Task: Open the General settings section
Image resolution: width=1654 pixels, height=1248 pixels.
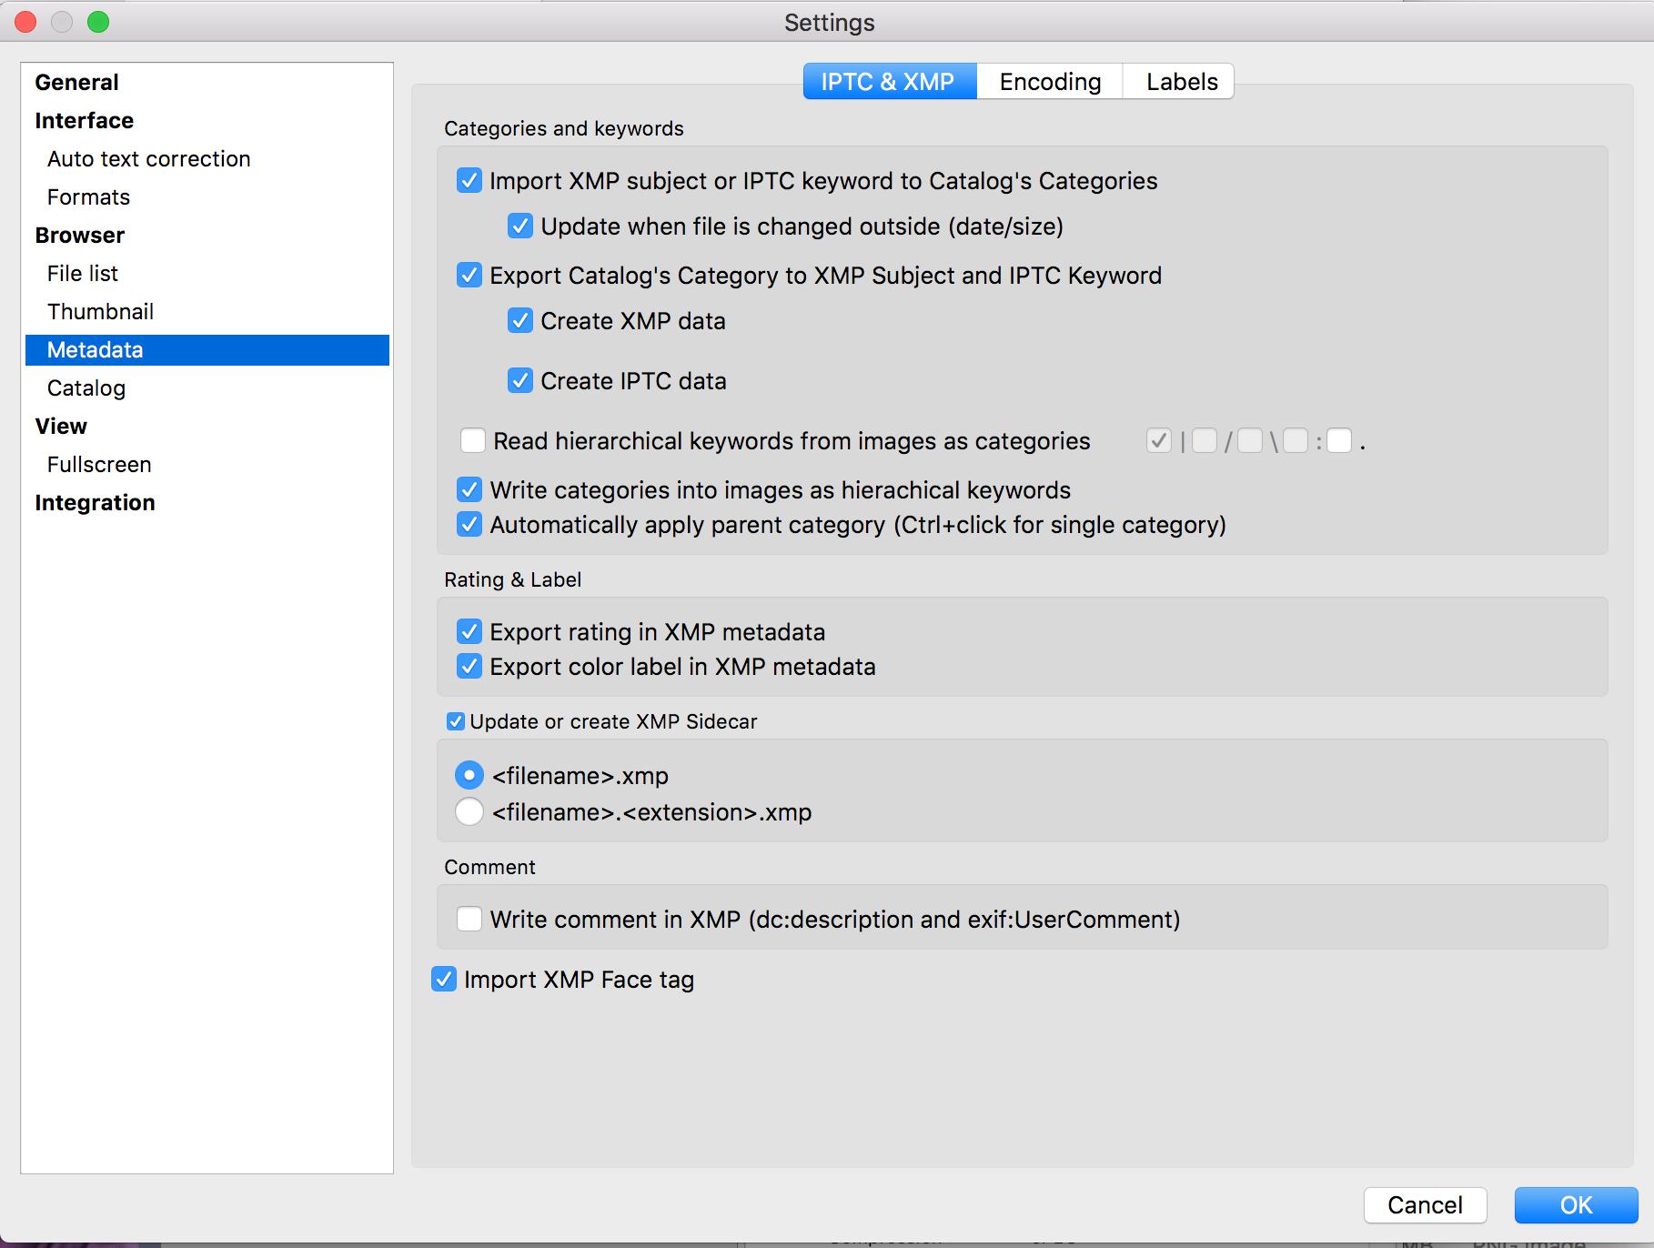Action: (x=76, y=83)
